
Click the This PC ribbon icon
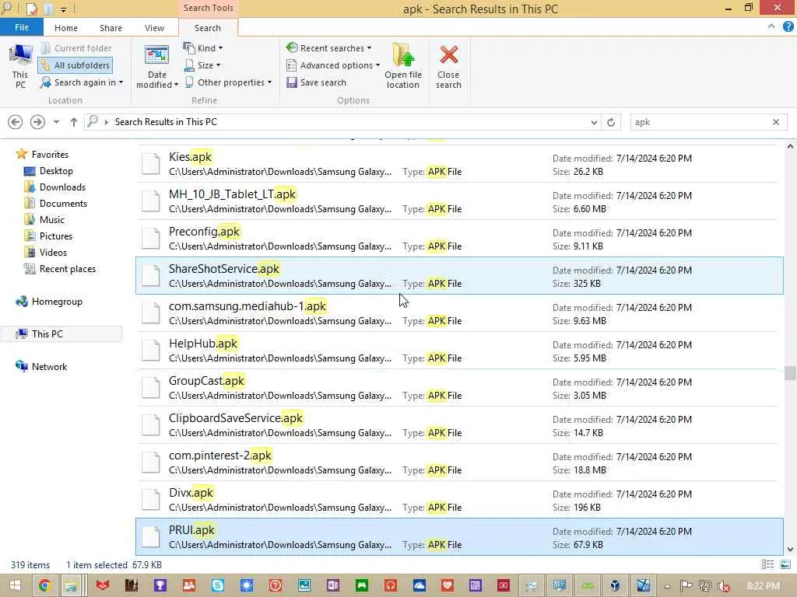tap(20, 67)
